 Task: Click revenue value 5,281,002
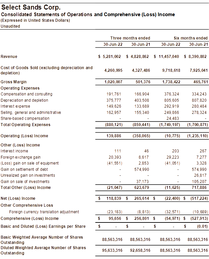[112, 57]
